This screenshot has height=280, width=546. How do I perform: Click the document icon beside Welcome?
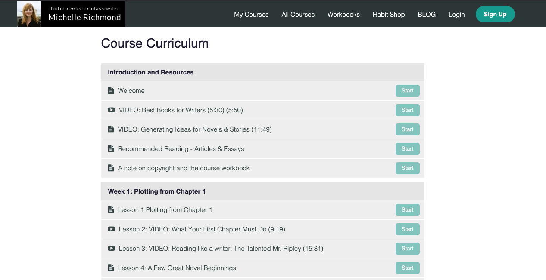[x=111, y=90]
